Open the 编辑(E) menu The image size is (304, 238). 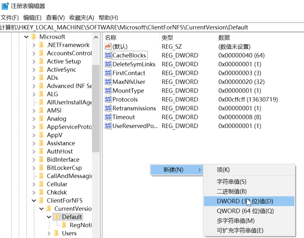32,18
